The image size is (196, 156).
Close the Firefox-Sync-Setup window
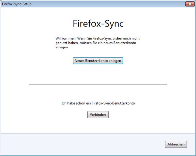(190, 4)
